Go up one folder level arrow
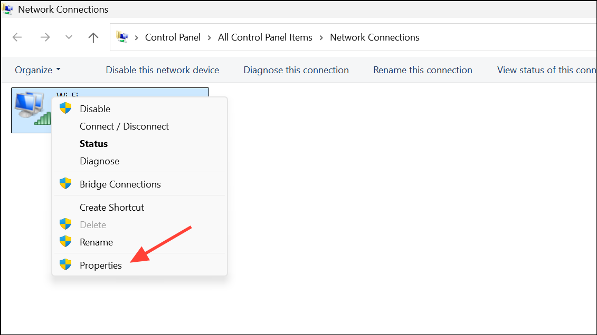597x335 pixels. (93, 37)
